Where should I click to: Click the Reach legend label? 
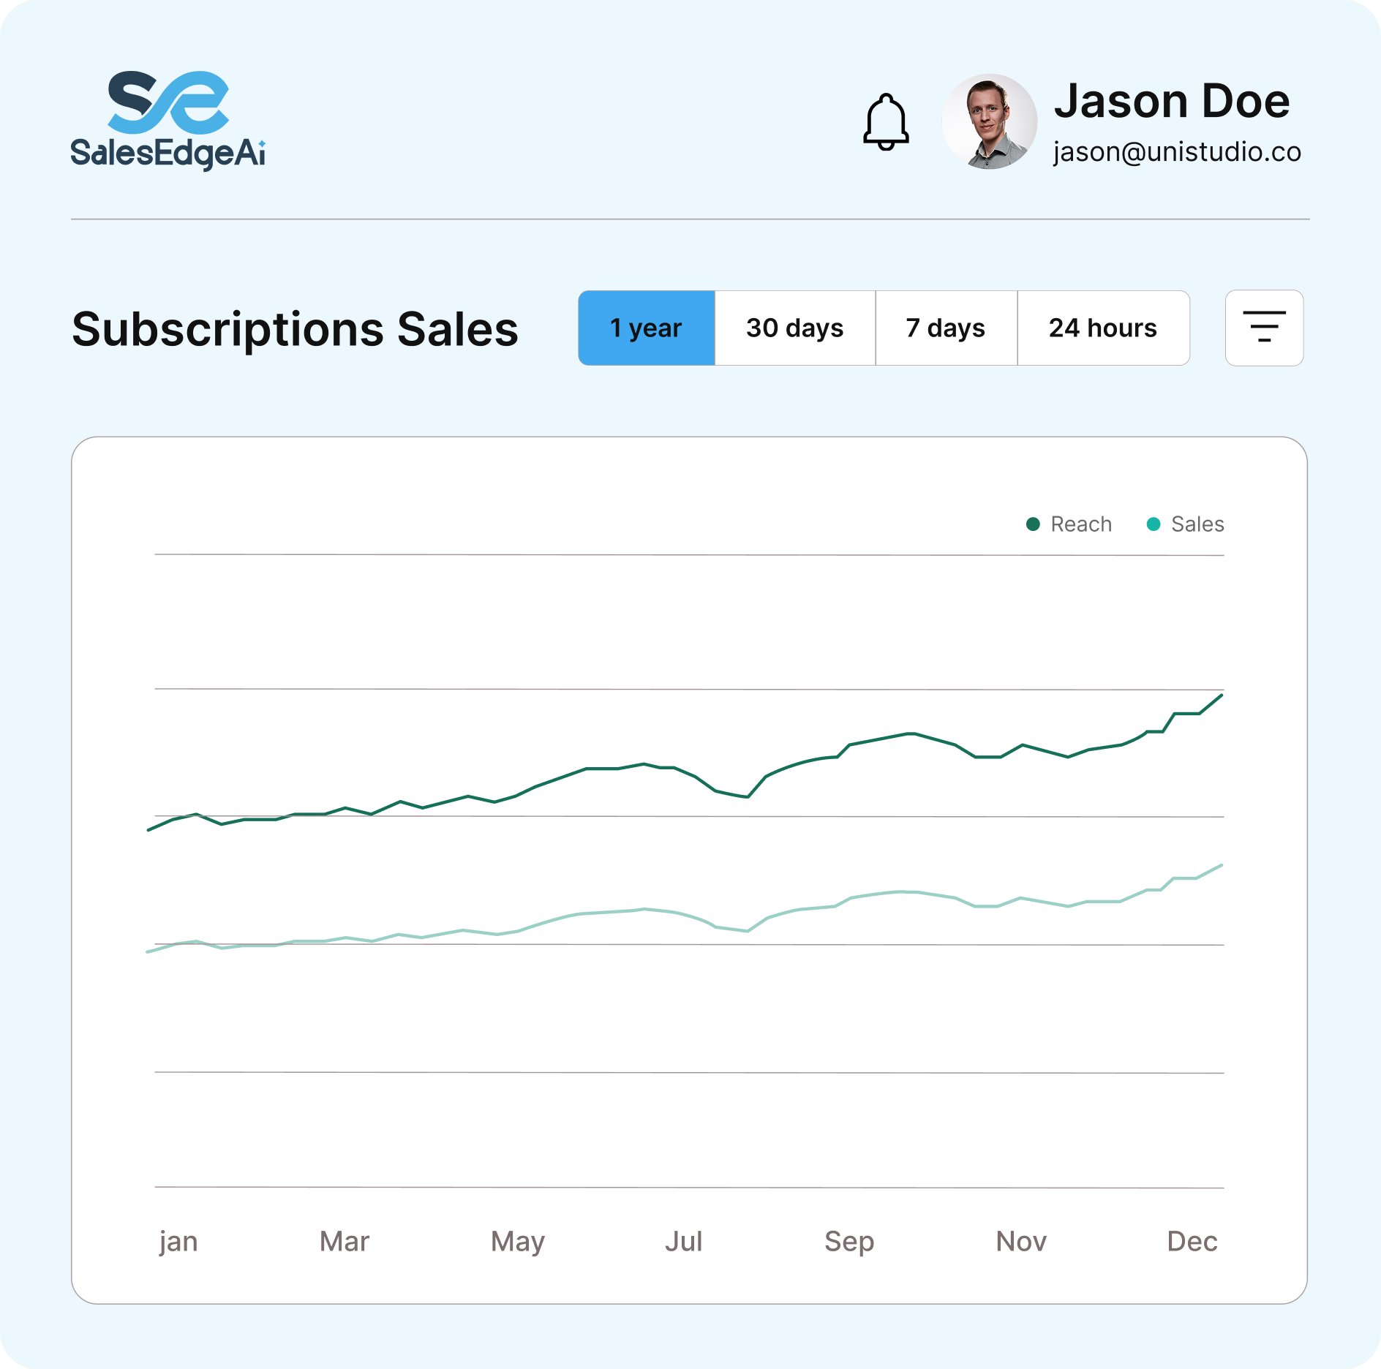point(1081,524)
